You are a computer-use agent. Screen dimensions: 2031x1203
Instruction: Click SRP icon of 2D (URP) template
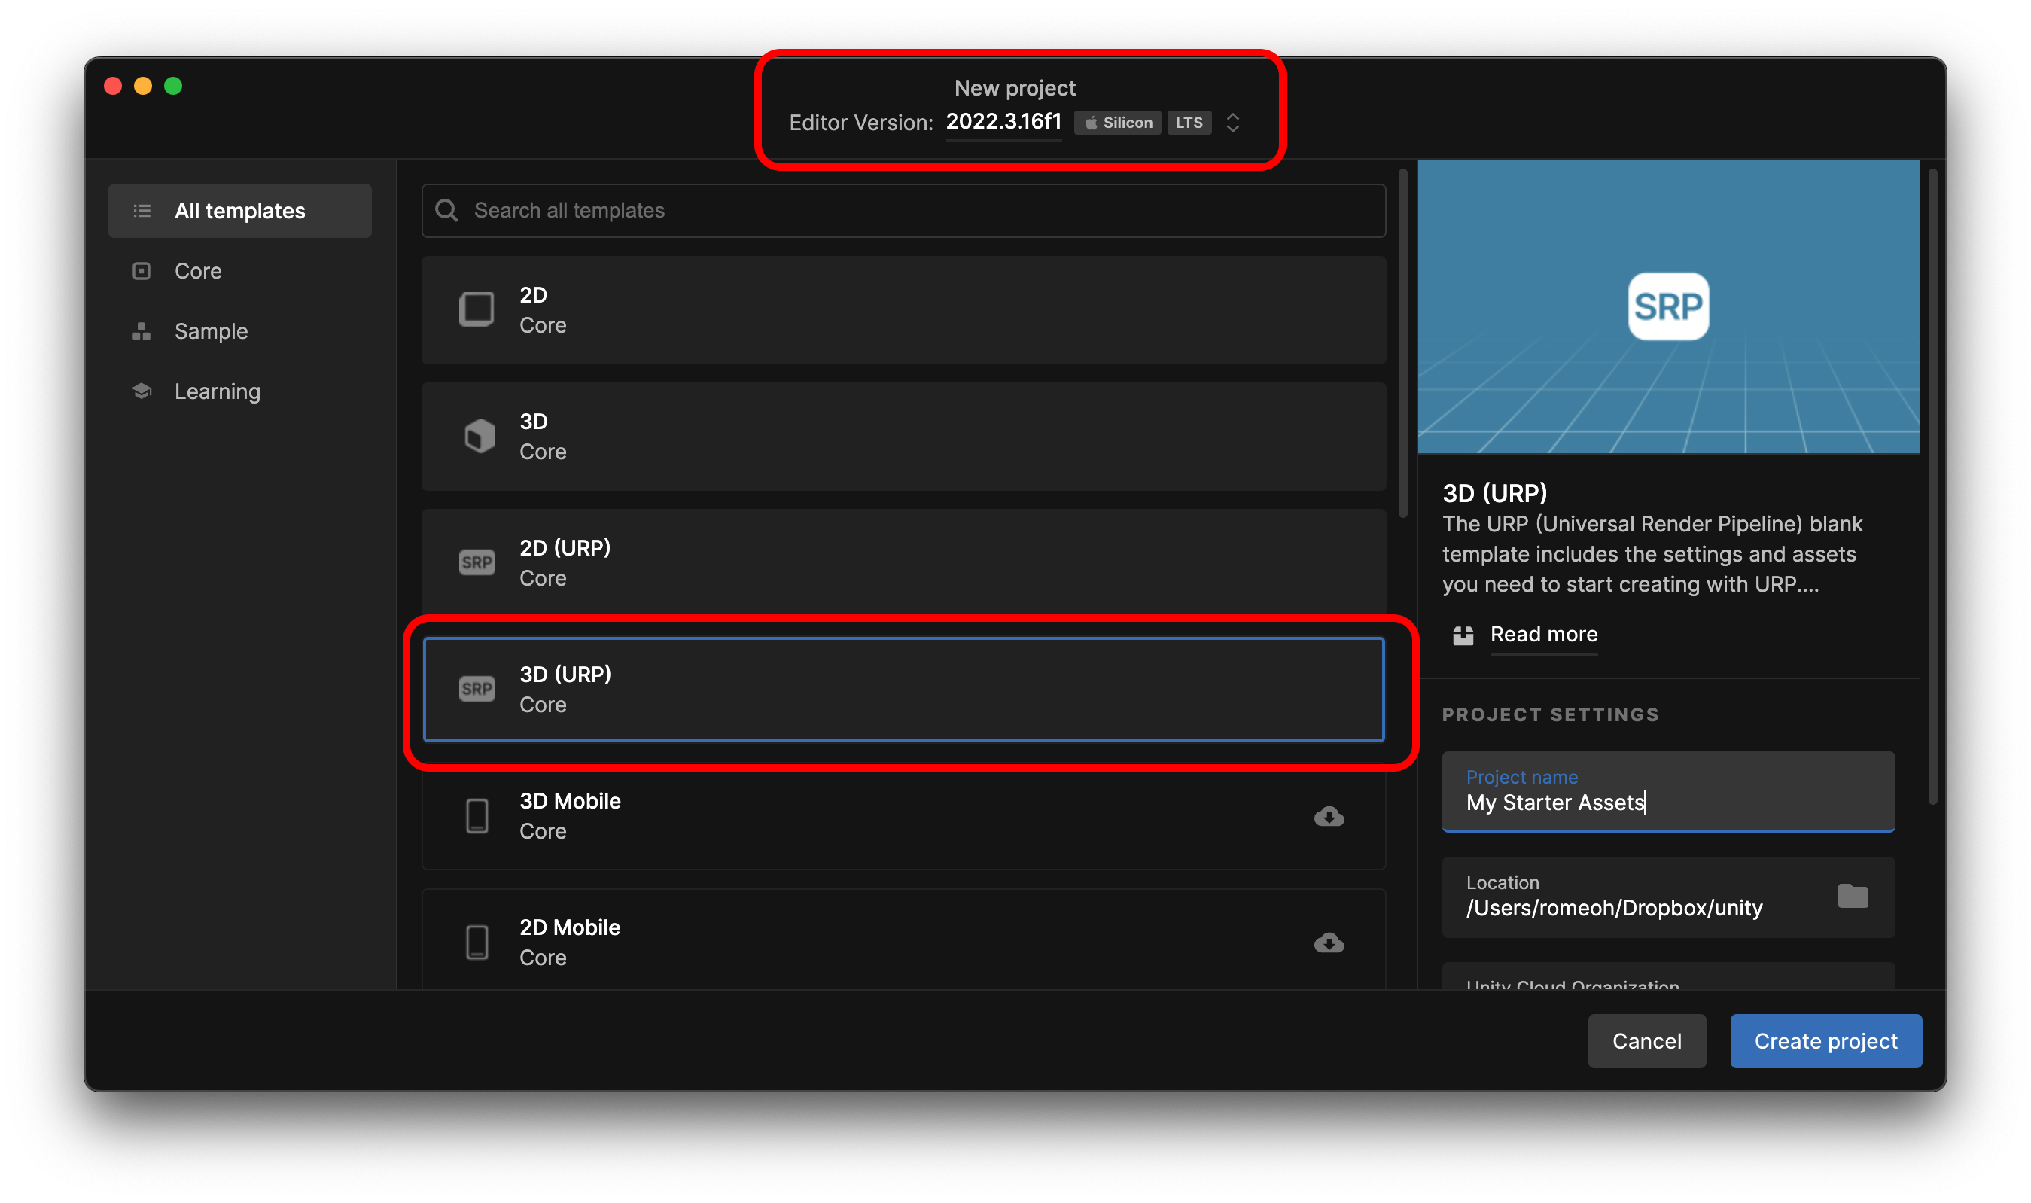click(477, 562)
